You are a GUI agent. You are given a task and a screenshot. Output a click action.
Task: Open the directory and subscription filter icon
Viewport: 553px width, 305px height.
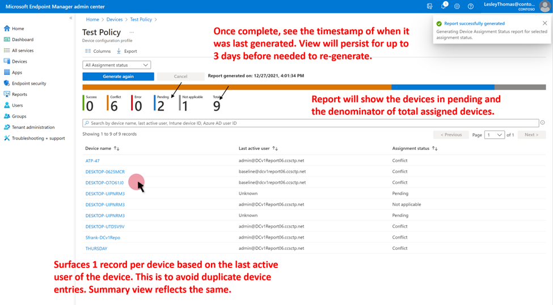pyautogui.click(x=429, y=6)
